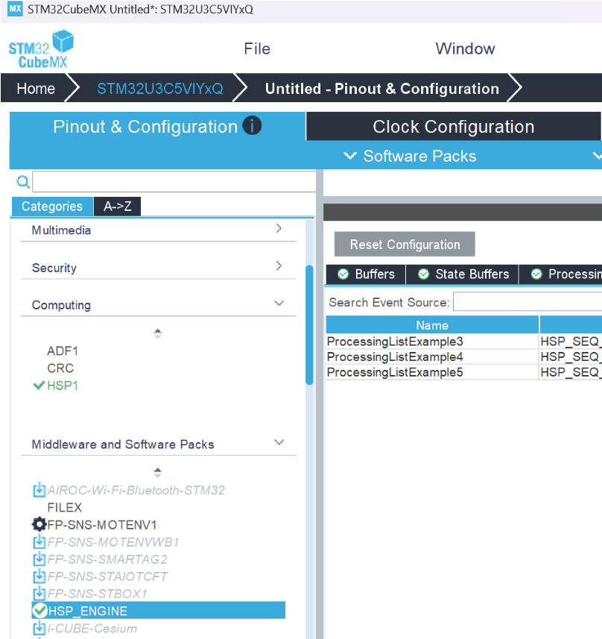Screen dimensions: 602x639
Task: Click the green check icon on HSP_ENGINE
Action: 39,611
